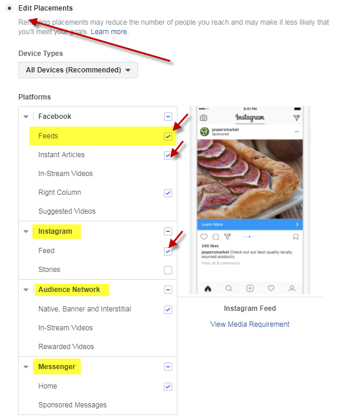Screen dimensions: 342x418
Task: Select the Native, Banner and Interstitial row
Action: (98, 309)
